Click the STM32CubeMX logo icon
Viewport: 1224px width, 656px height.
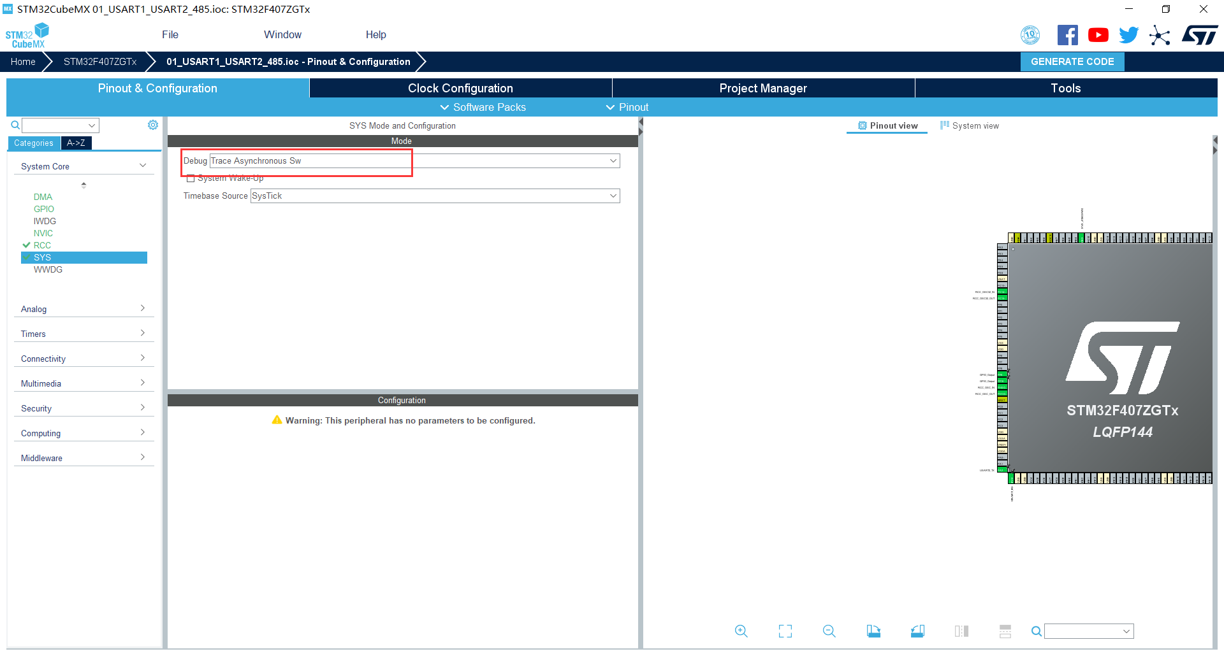tap(27, 35)
